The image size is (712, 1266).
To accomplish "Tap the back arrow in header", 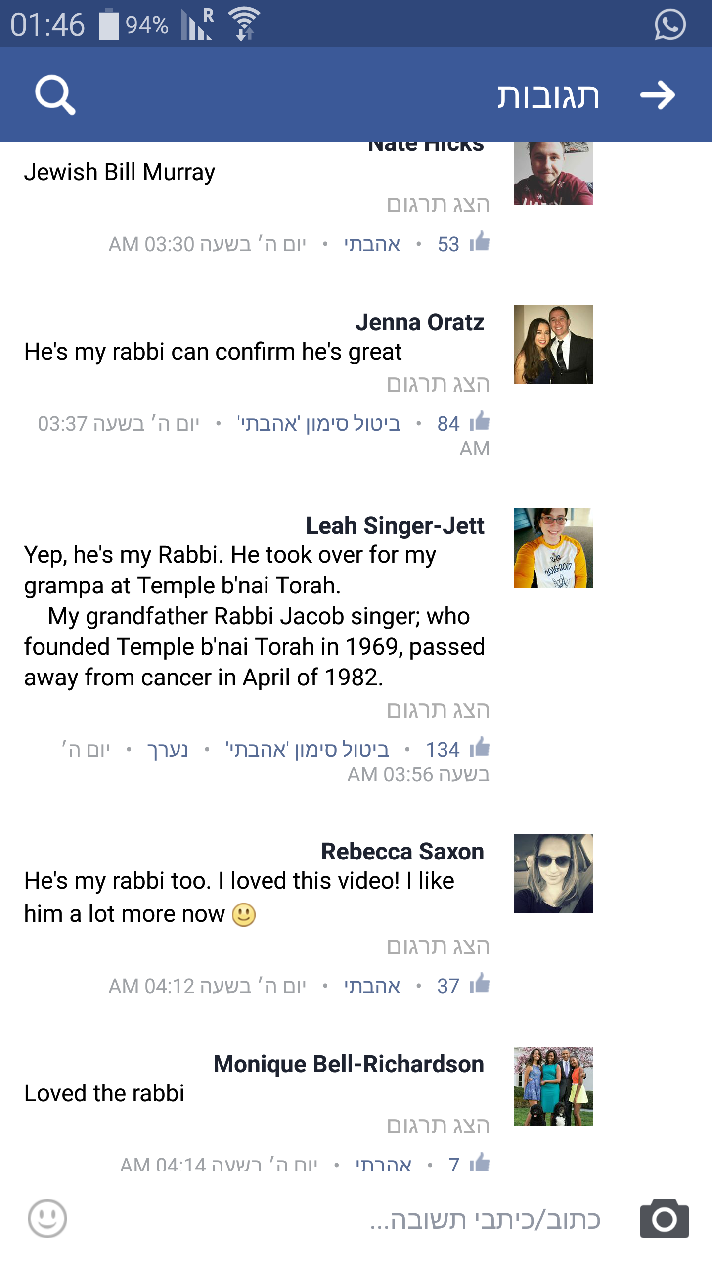I will point(657,95).
